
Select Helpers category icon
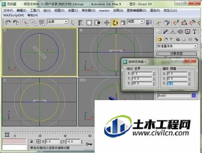point(184,39)
